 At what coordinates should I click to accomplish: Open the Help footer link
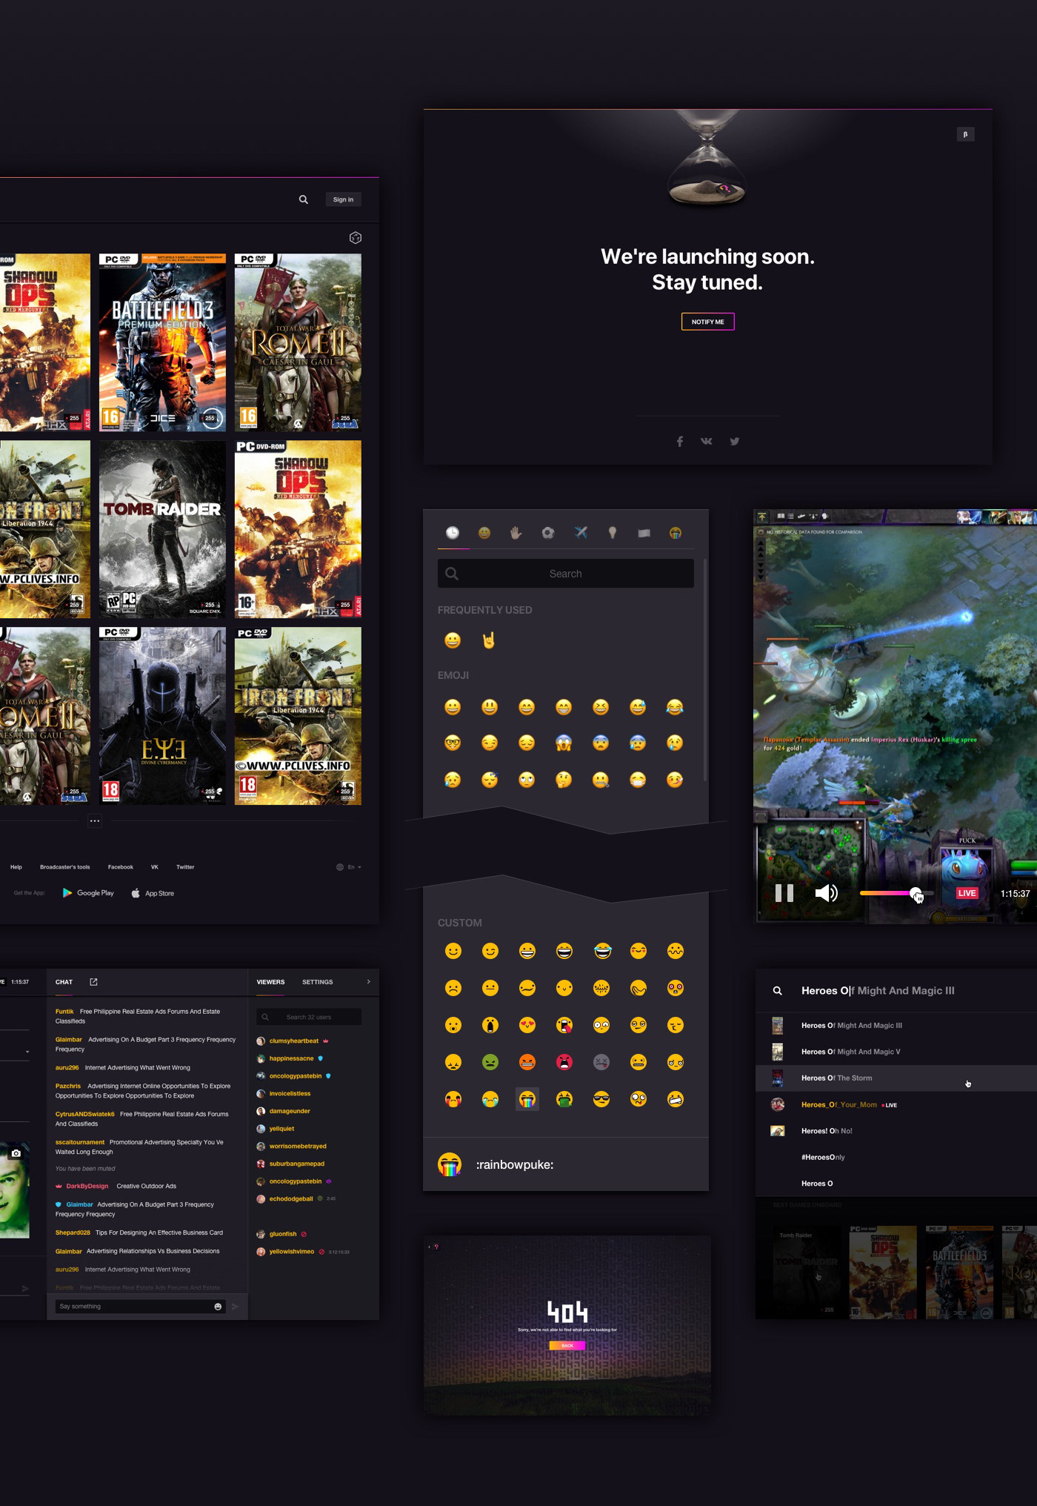click(x=16, y=866)
